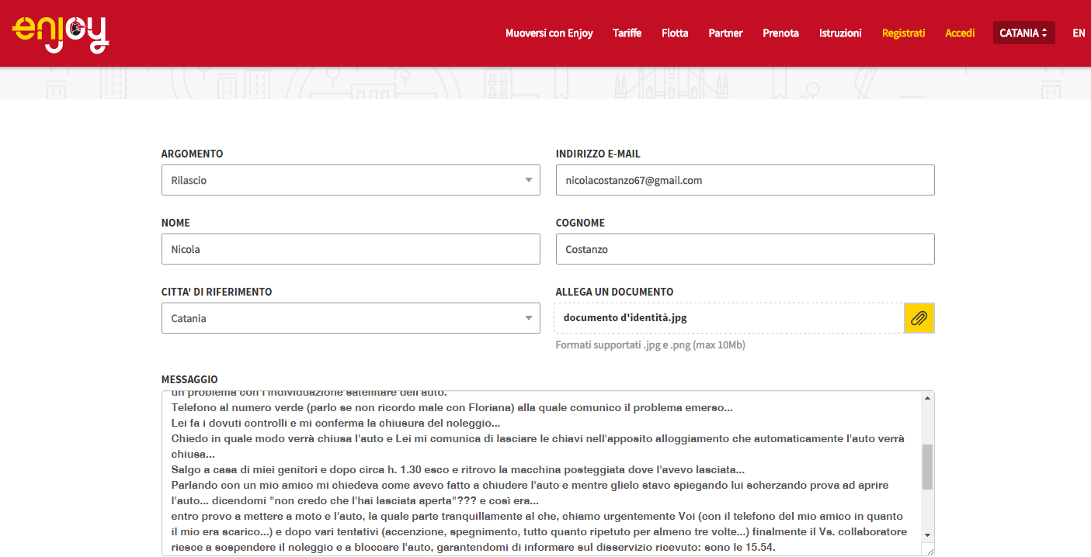Click the ARGOMENTO label
This screenshot has width=1091, height=557.
click(x=192, y=154)
